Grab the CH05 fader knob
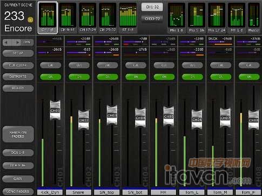Image resolution: width=262 pixels, height=196 pixels. (x=169, y=116)
